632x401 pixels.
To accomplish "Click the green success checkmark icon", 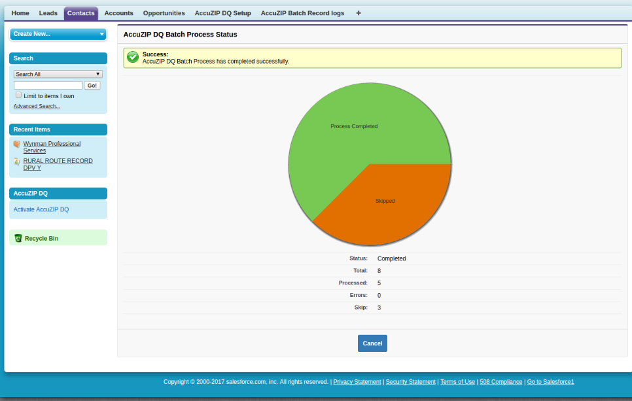I will pos(132,58).
